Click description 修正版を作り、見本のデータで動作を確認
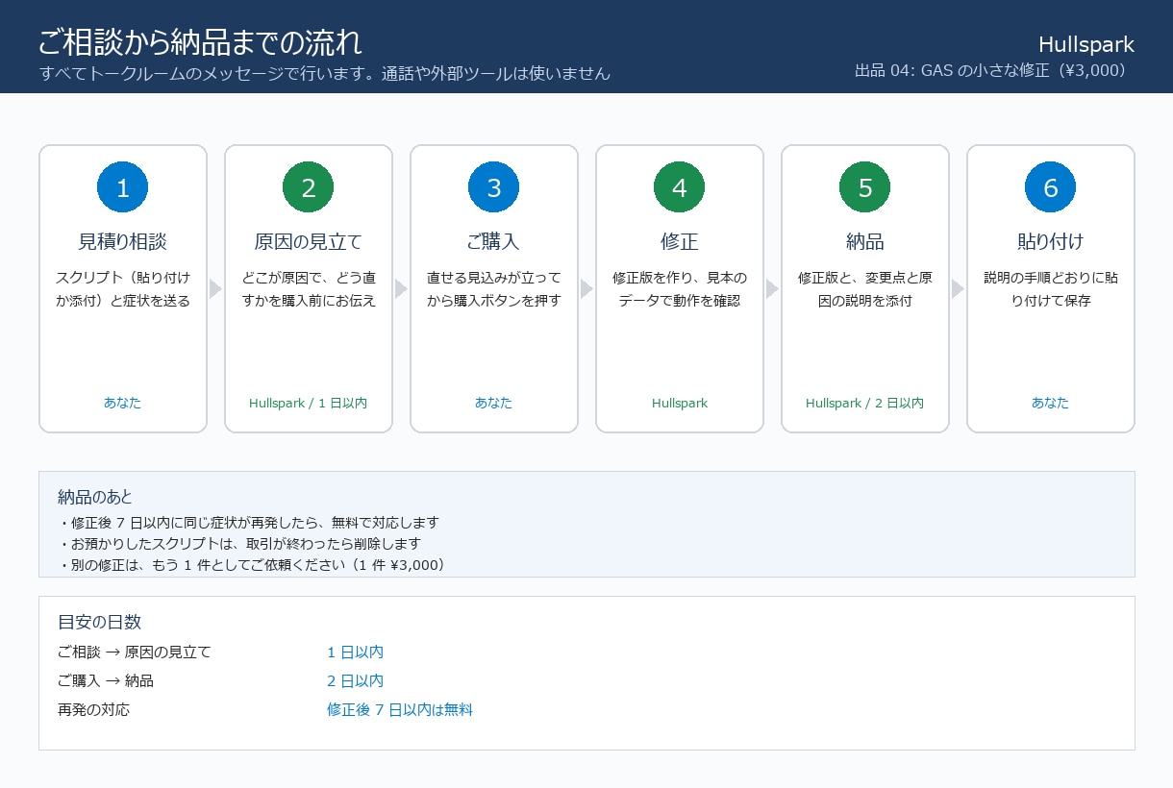This screenshot has height=788, width=1173. tap(680, 289)
